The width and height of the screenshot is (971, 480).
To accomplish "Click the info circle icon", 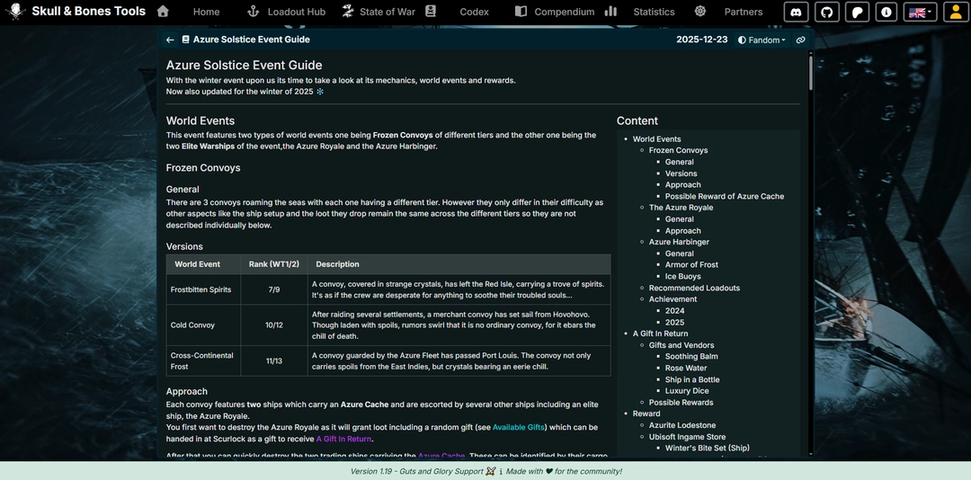I will [x=886, y=12].
